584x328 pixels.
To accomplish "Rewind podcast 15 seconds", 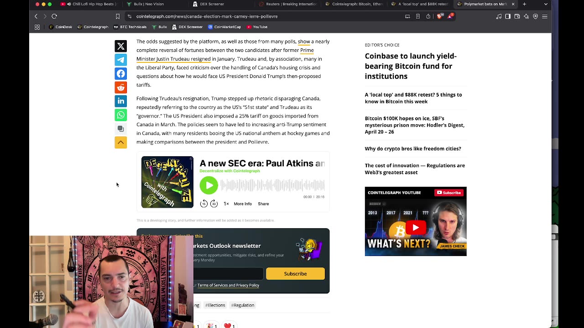I will click(x=204, y=204).
